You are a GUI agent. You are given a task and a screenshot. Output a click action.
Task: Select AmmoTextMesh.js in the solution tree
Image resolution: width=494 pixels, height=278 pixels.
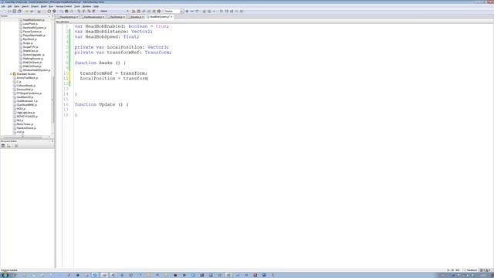point(27,78)
